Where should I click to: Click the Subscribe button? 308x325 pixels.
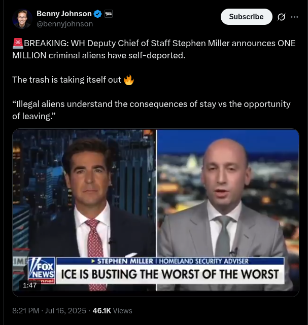(x=247, y=17)
